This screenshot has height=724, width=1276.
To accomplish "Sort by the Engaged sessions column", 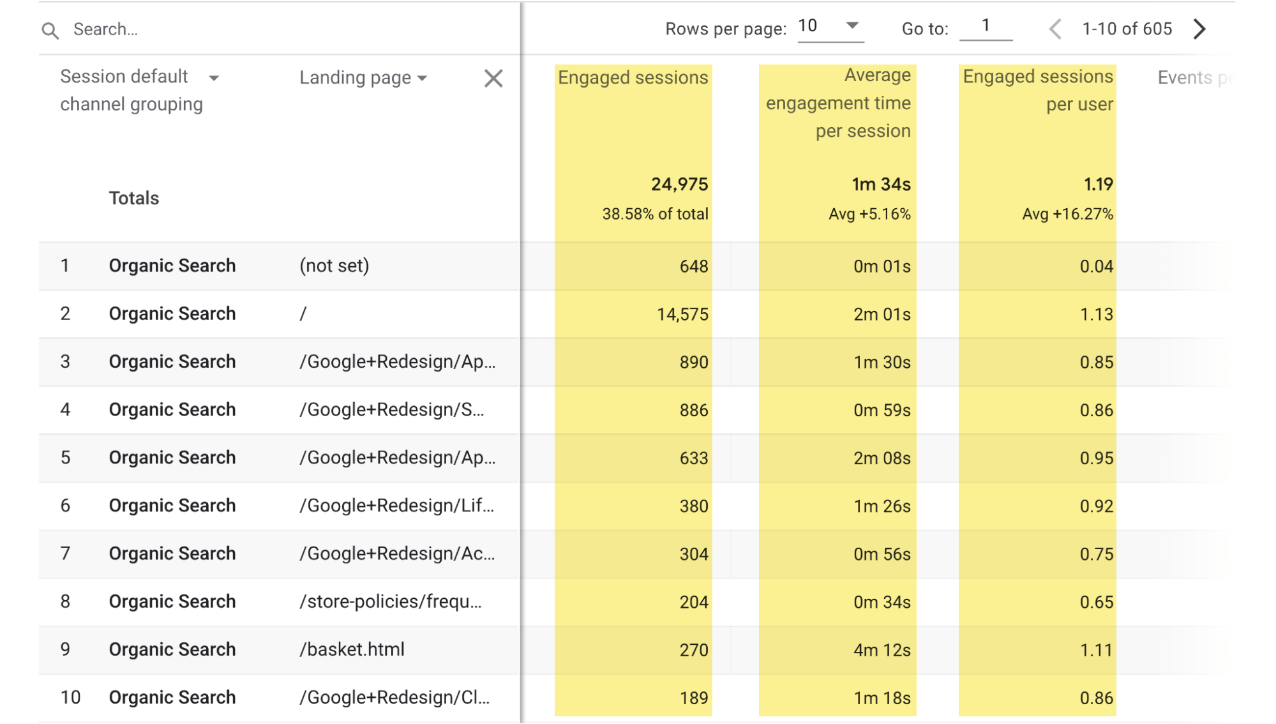I will coord(633,78).
